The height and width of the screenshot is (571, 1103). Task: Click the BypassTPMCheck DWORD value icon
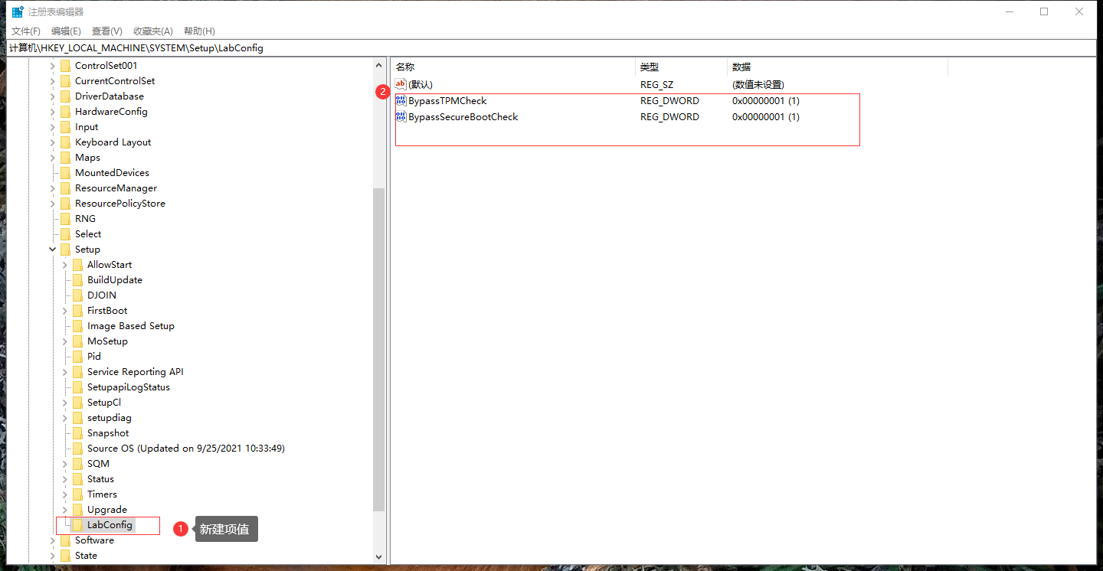[400, 100]
